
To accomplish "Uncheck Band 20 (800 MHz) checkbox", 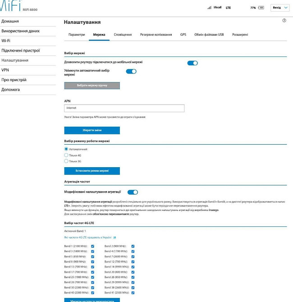I will [133, 272].
